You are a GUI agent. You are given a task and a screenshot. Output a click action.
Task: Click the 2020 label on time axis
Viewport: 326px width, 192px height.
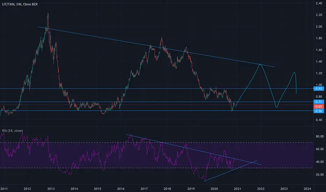click(x=214, y=189)
